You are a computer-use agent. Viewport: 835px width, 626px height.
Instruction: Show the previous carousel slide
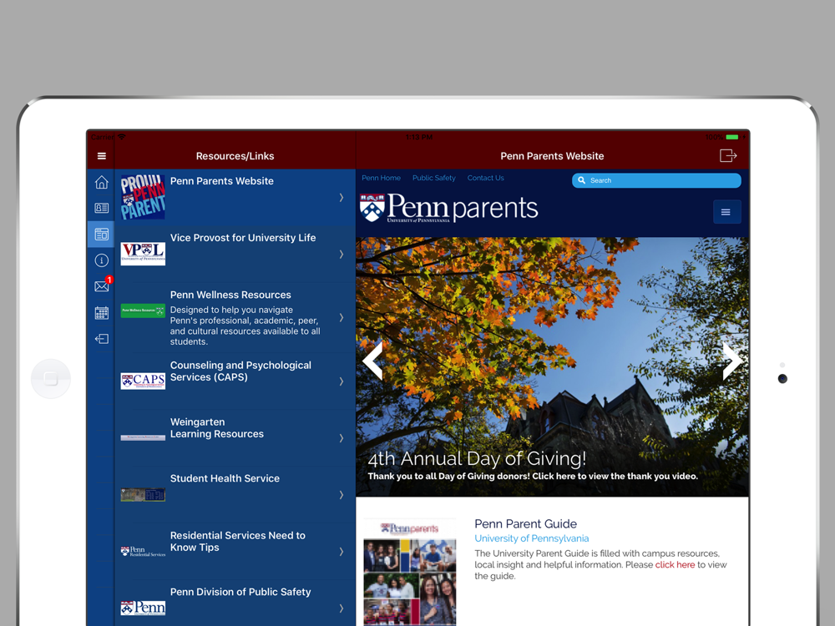(372, 361)
